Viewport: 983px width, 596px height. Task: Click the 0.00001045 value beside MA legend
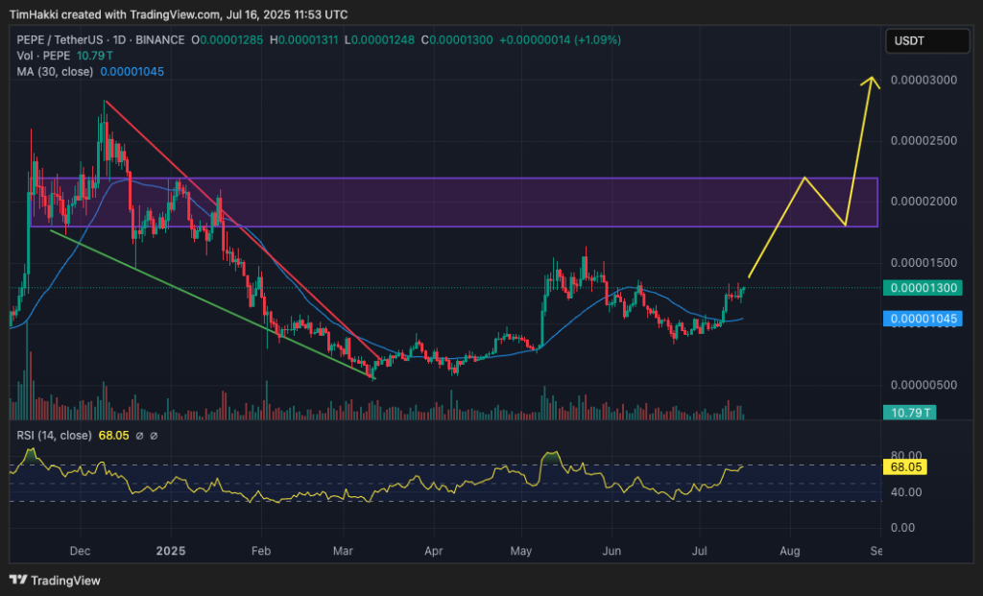pyautogui.click(x=132, y=71)
